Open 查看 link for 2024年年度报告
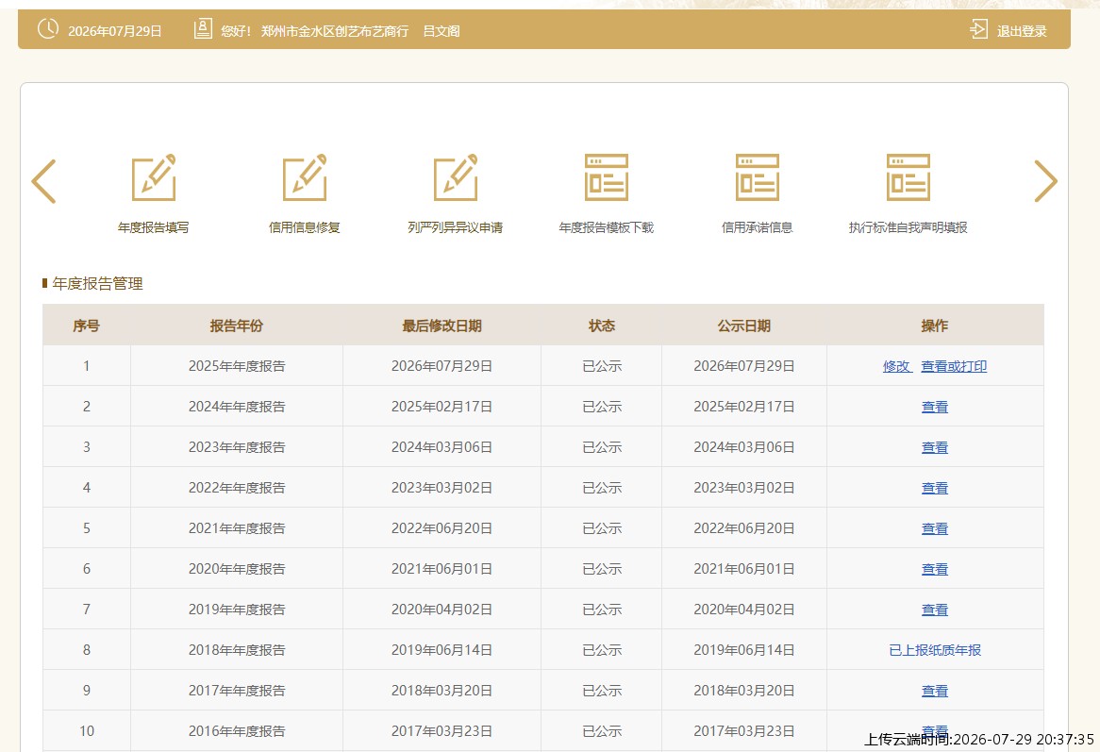The width and height of the screenshot is (1100, 752). (x=935, y=407)
